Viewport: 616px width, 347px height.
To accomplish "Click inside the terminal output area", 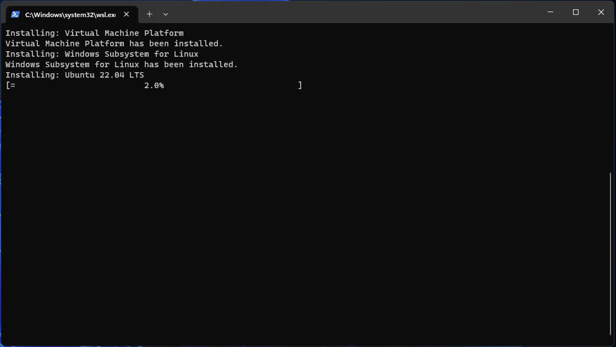I will 303,193.
